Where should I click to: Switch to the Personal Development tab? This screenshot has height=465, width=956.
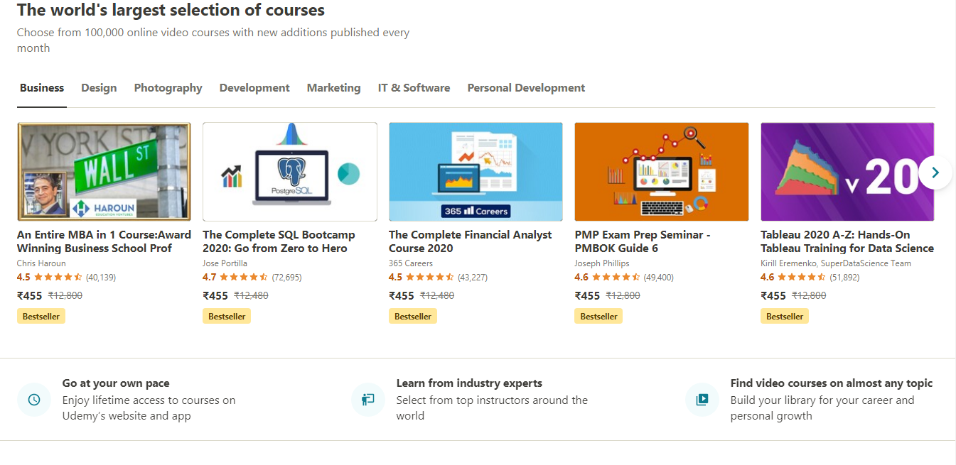526,88
